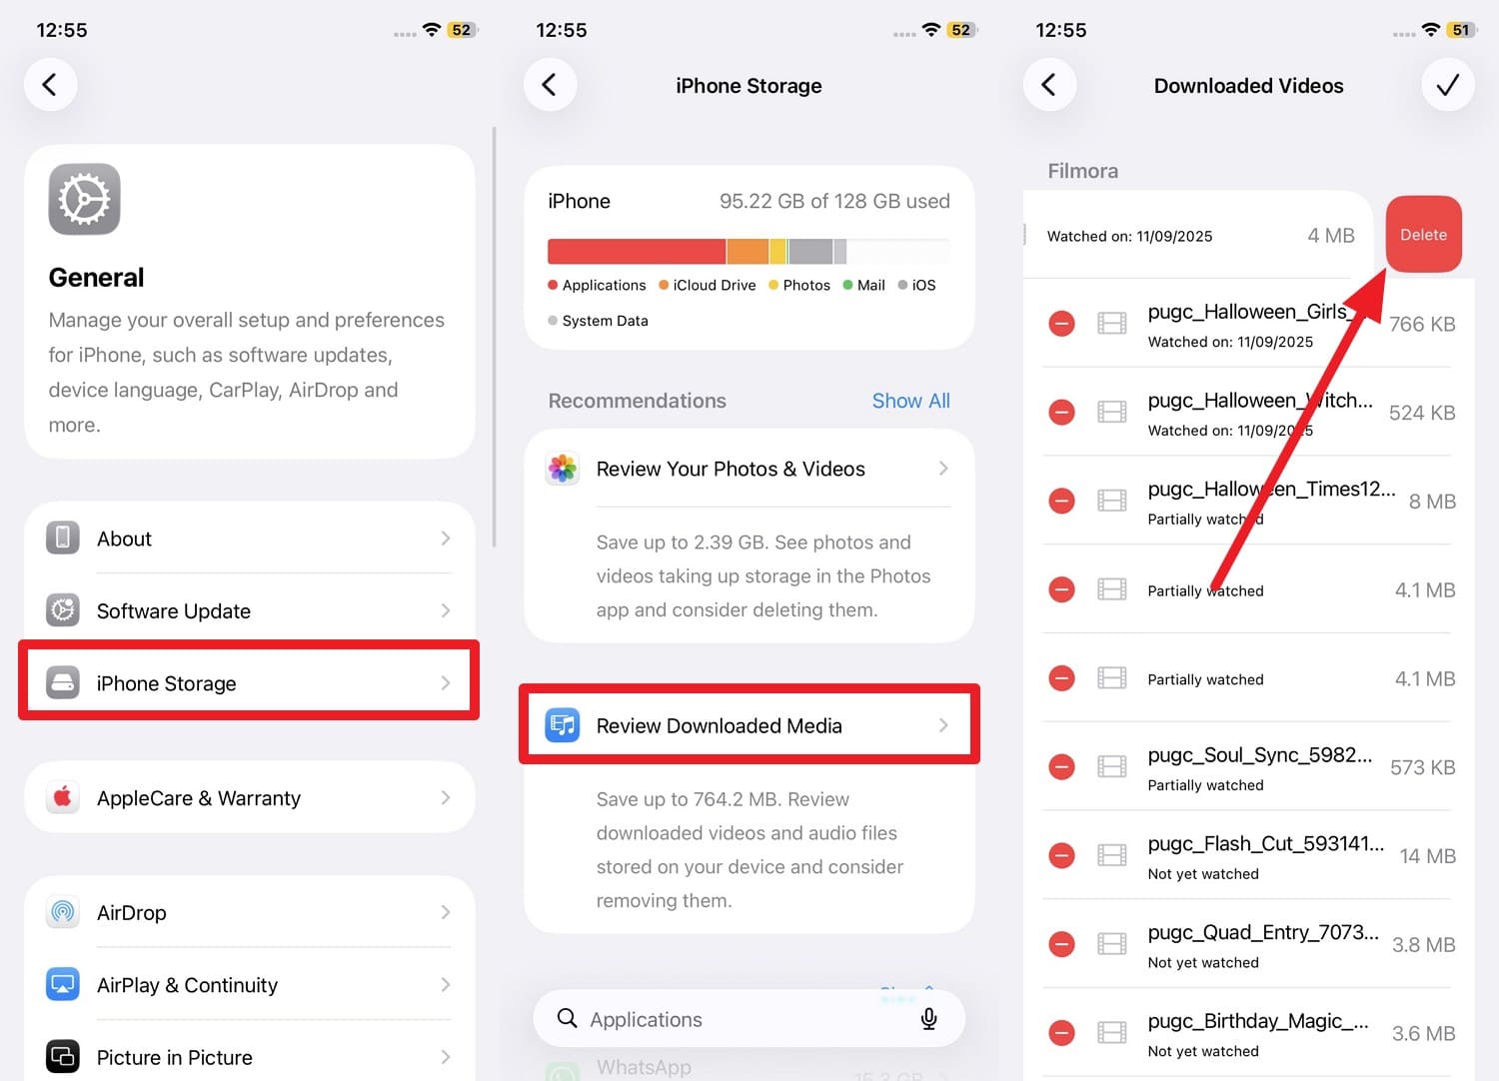The image size is (1499, 1081).
Task: Open the iPhone Storage row chevron
Action: 446,682
